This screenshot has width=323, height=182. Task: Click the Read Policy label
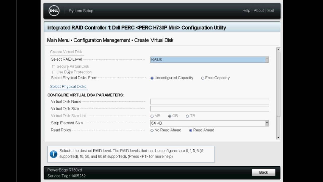[61, 130]
